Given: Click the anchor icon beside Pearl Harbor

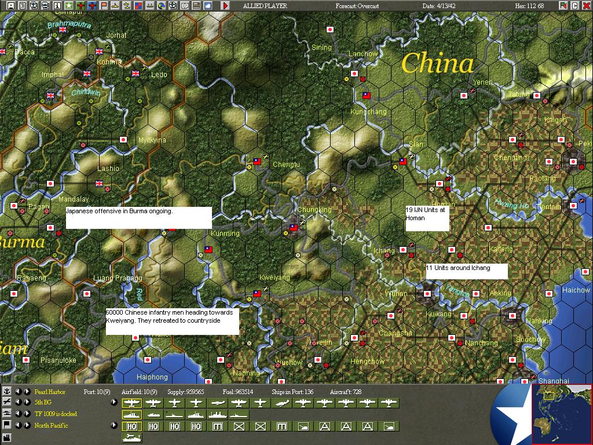Looking at the screenshot, I should [x=6, y=391].
